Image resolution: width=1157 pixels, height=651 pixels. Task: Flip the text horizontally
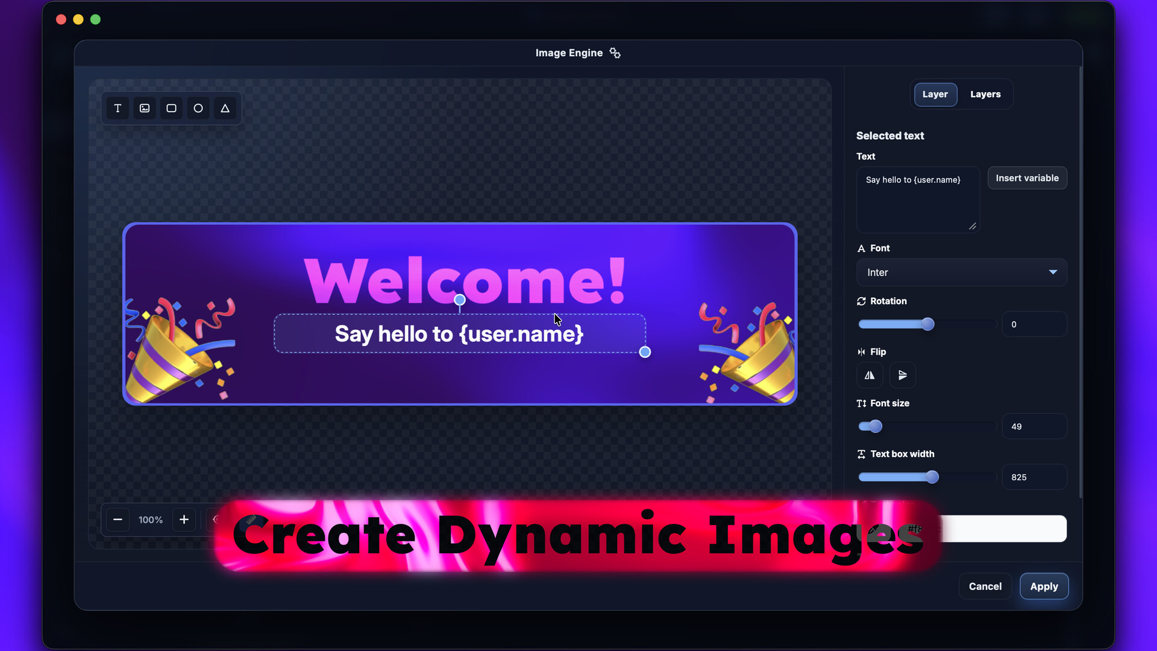click(870, 375)
